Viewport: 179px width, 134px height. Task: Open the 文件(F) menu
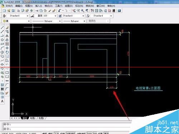pos(9,6)
